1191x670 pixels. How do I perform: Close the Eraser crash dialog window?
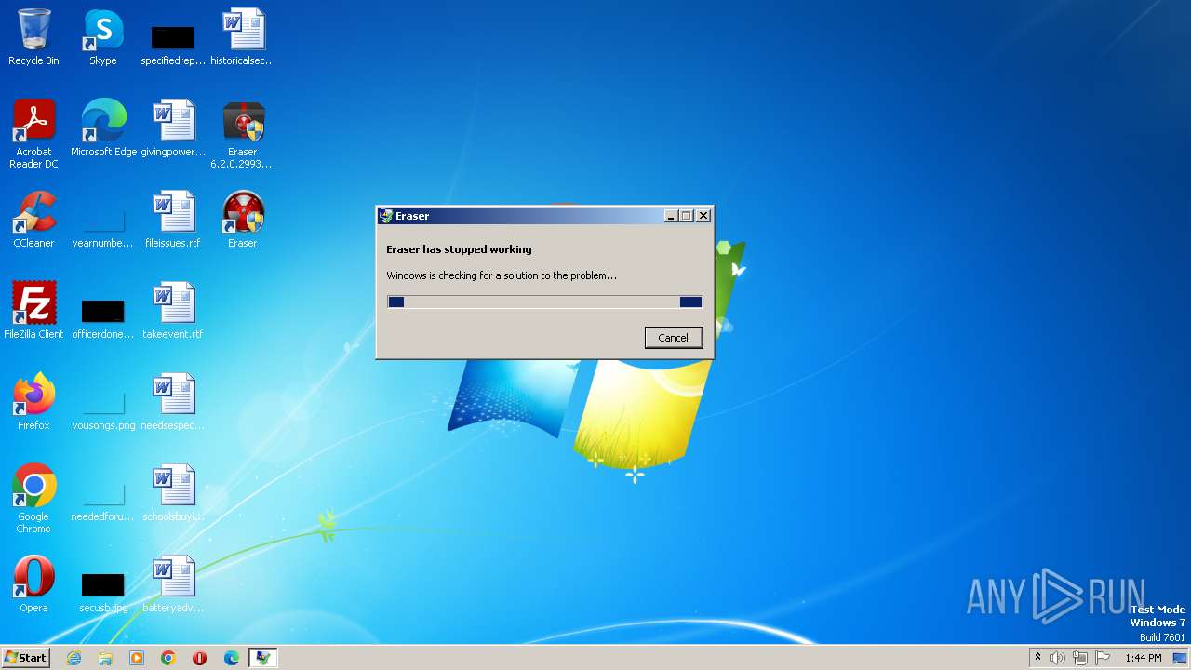703,216
